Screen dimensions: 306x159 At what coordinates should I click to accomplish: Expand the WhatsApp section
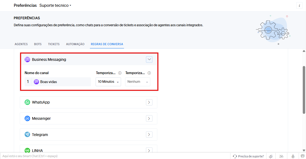149,102
